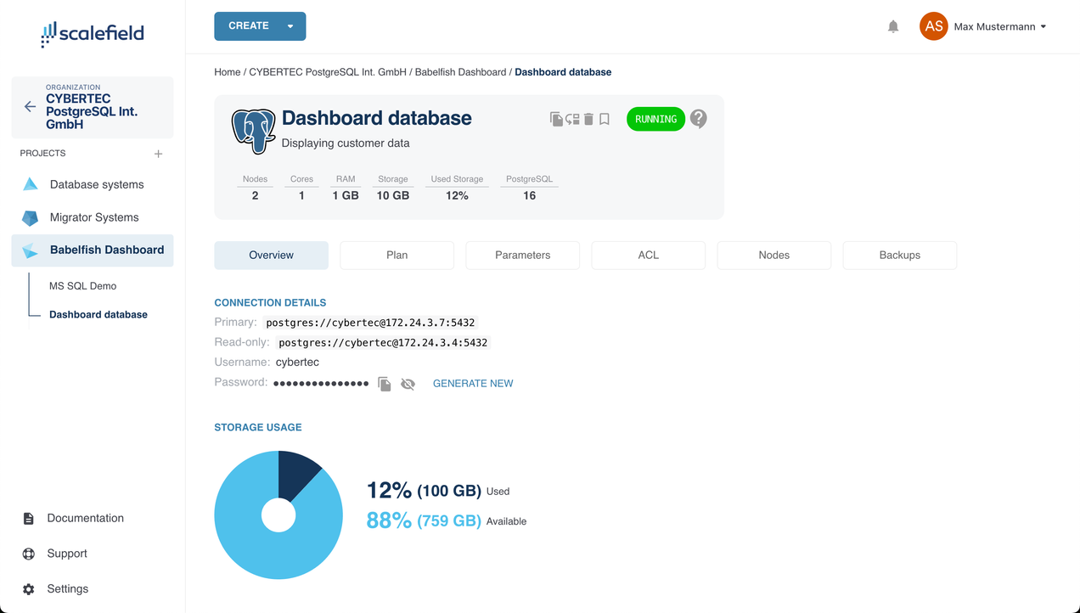1080x613 pixels.
Task: Toggle password visibility eye icon
Action: [x=408, y=385]
